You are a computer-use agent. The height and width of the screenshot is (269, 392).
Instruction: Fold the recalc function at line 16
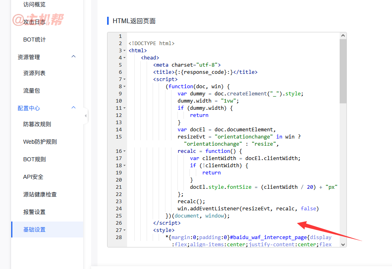click(125, 151)
